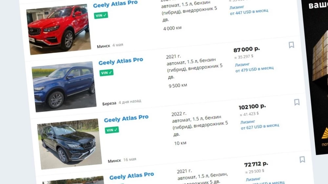Open the black Geely Atlas Pro photo
Viewport: 328px width, 184px height.
70,144
